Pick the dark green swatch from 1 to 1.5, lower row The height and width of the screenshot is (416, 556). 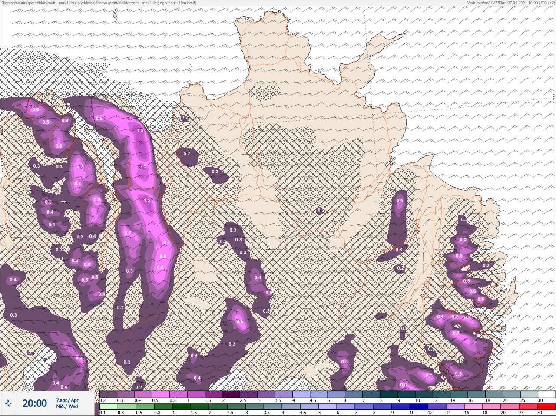182,407
